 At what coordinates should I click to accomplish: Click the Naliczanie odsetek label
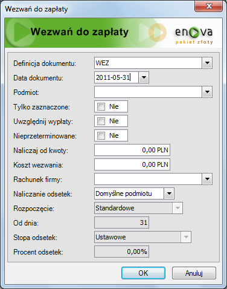pyautogui.click(x=43, y=194)
